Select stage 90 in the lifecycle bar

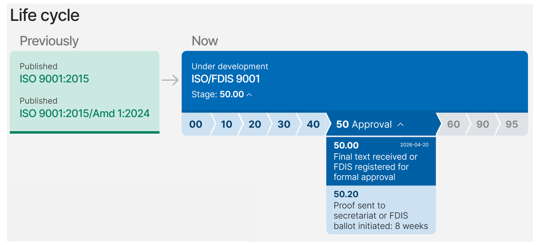pos(482,124)
